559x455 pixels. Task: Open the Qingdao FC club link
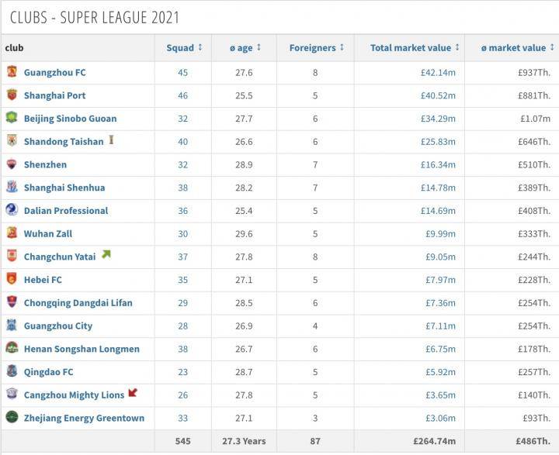(48, 372)
